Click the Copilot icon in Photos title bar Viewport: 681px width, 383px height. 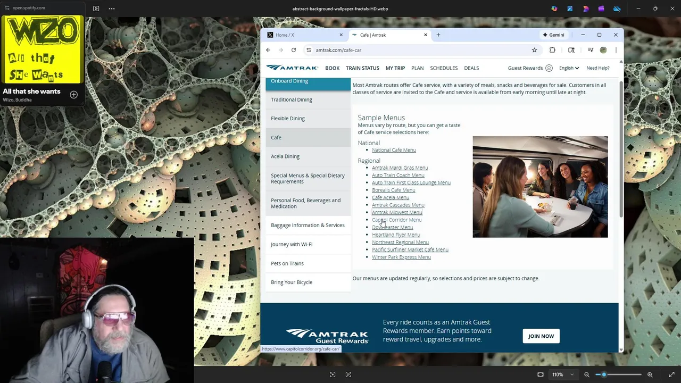click(554, 9)
